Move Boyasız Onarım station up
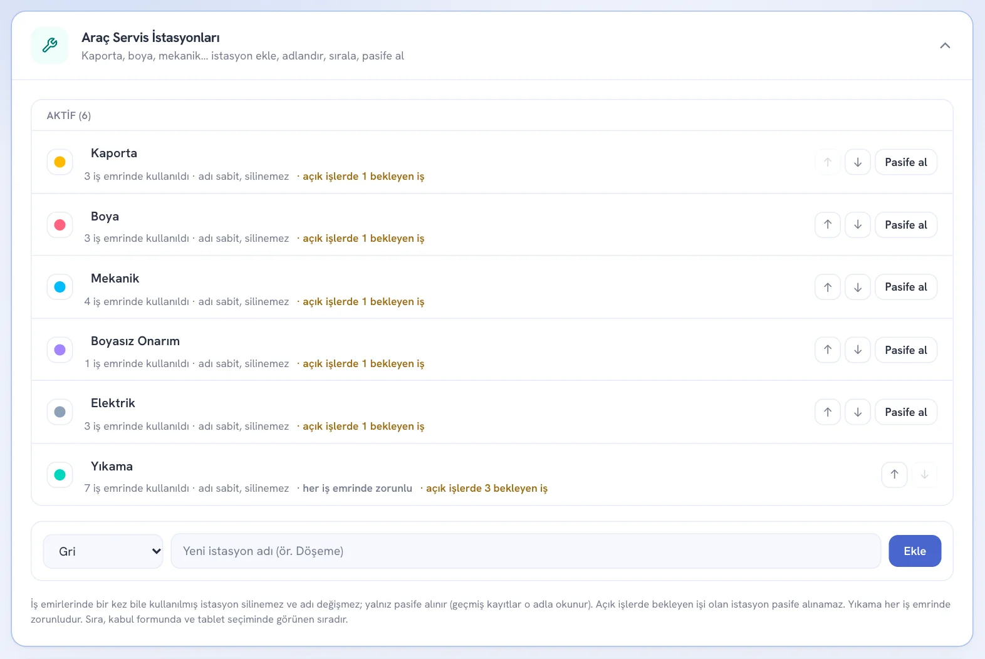Screen dimensions: 985x659 [x=828, y=350]
